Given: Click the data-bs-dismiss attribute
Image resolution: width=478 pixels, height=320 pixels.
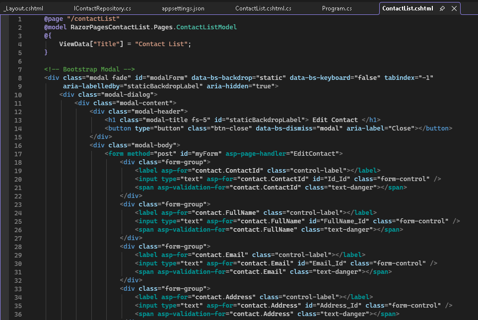Looking at the screenshot, I should tap(284, 128).
